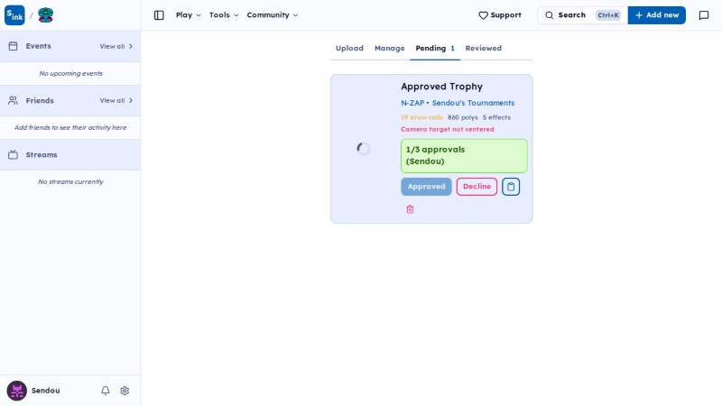
Task: View all Events
Action: pos(116,46)
